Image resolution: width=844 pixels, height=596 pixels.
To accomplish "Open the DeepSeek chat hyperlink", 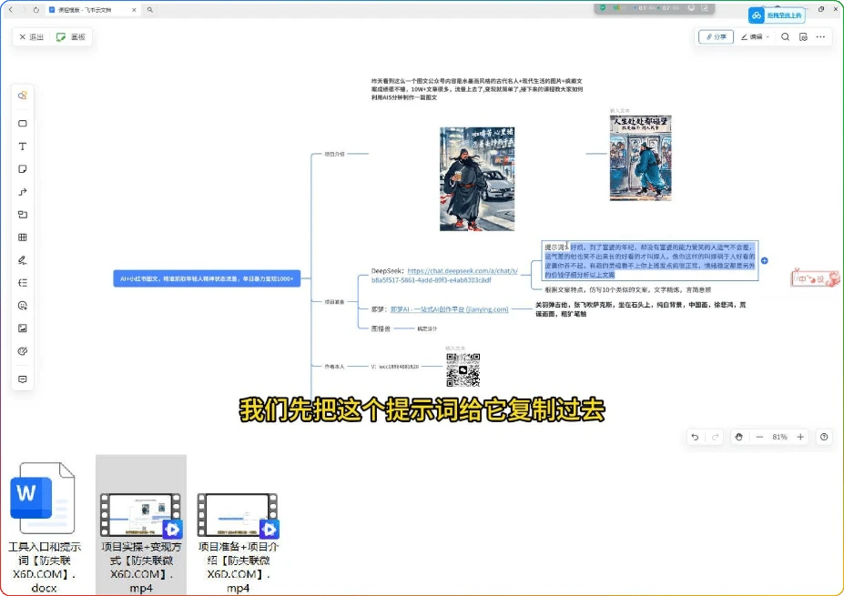I will coord(463,275).
